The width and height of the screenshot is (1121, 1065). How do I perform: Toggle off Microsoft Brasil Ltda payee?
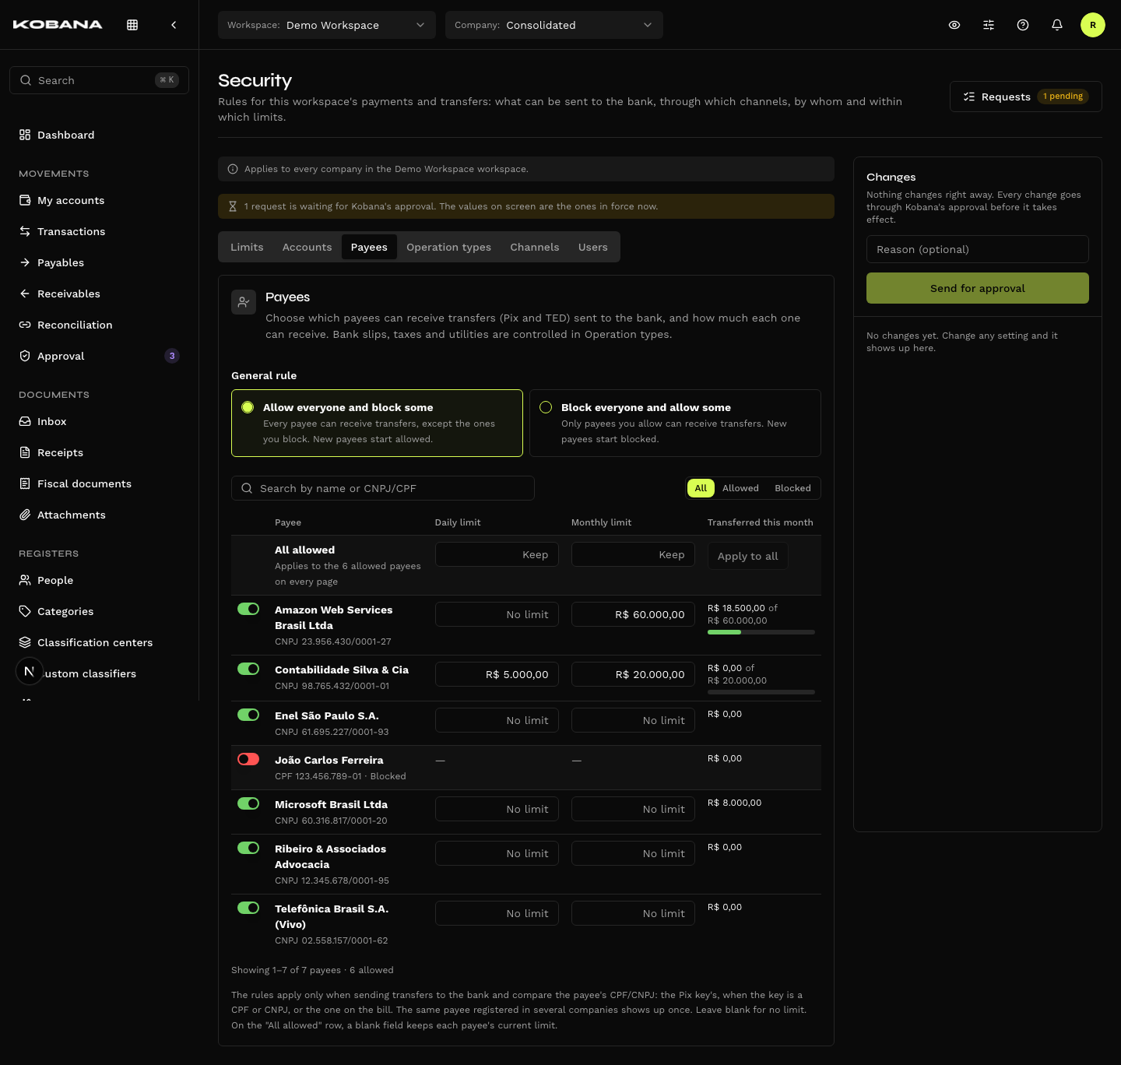[248, 803]
